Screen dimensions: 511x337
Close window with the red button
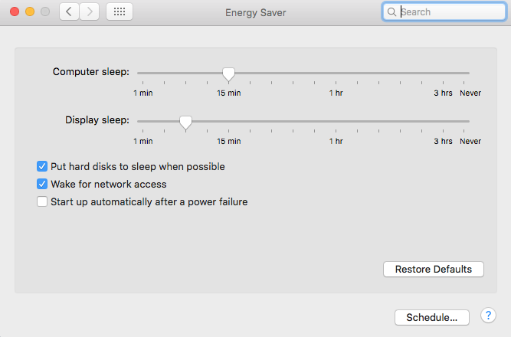pos(15,11)
